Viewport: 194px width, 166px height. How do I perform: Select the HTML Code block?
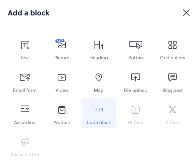[x=99, y=113]
